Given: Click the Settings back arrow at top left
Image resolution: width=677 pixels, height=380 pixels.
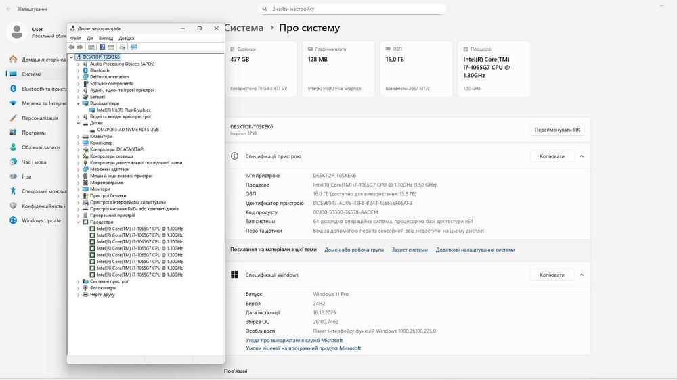Looking at the screenshot, I should tap(9, 9).
